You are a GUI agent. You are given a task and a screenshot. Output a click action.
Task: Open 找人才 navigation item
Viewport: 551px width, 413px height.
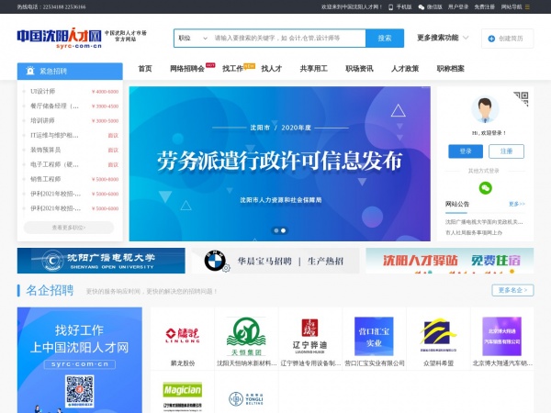[x=271, y=69]
